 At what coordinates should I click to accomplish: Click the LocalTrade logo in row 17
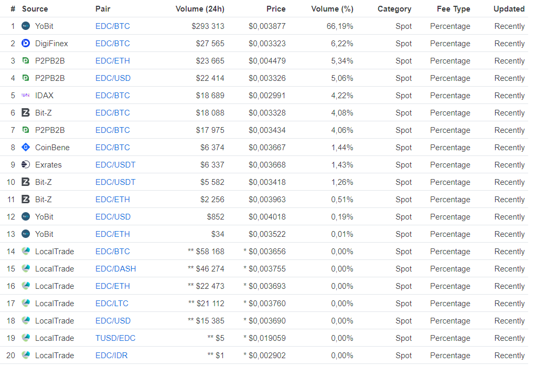click(26, 303)
